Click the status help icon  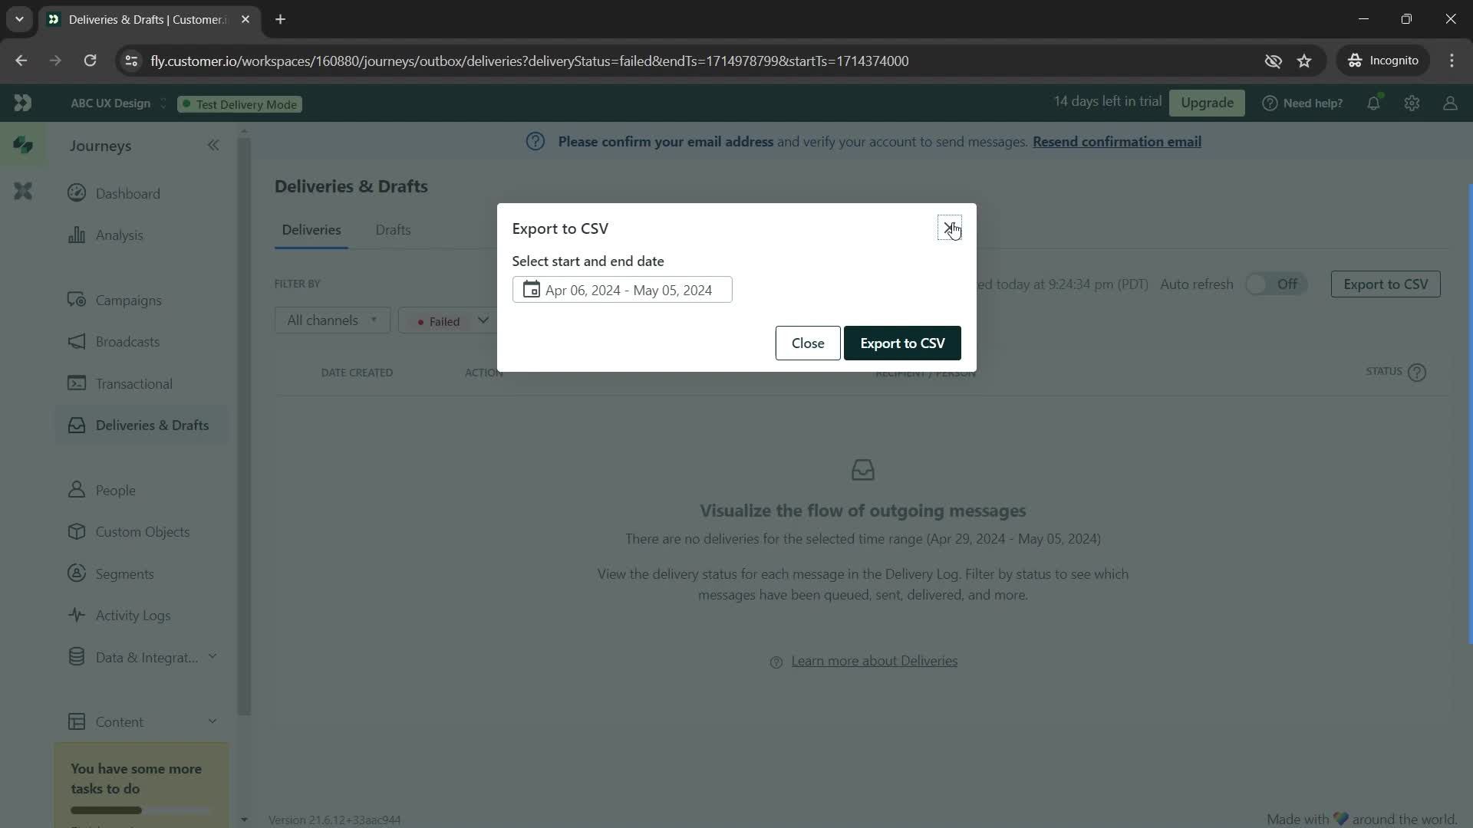[x=1417, y=372]
